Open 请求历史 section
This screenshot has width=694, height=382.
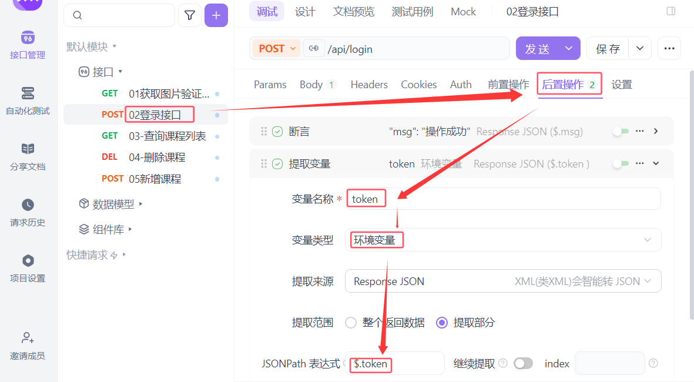tap(28, 213)
